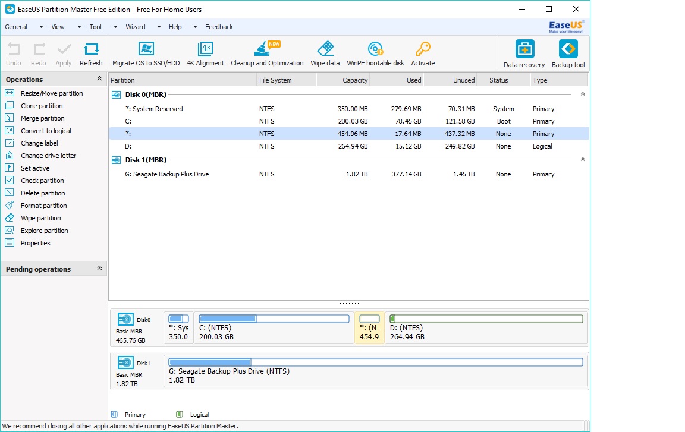The height and width of the screenshot is (432, 685).
Task: Open the Tool menu
Action: point(95,27)
